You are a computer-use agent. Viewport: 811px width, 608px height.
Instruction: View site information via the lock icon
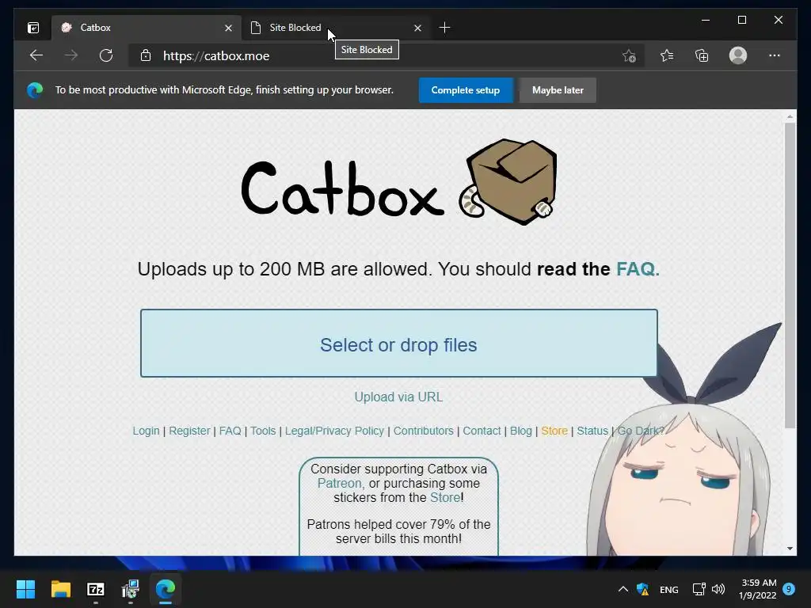pyautogui.click(x=146, y=55)
